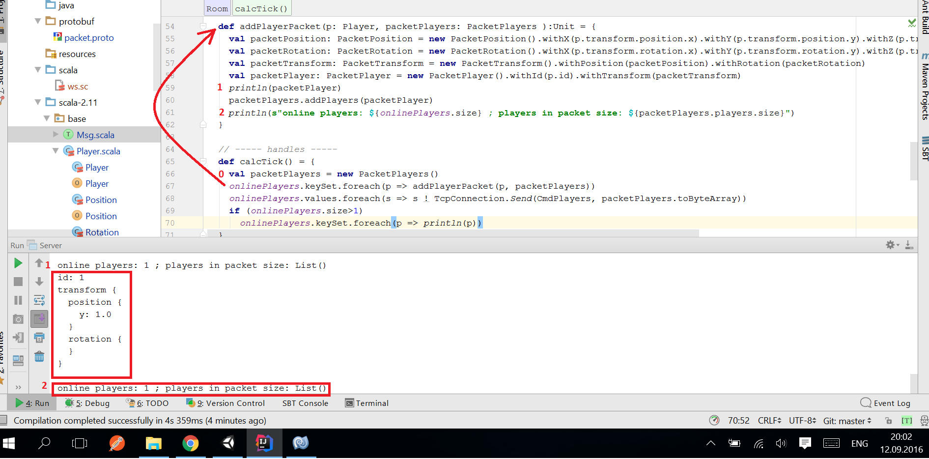The height and width of the screenshot is (459, 929).
Task: Toggle read-only lock icon in status bar
Action: tap(888, 421)
